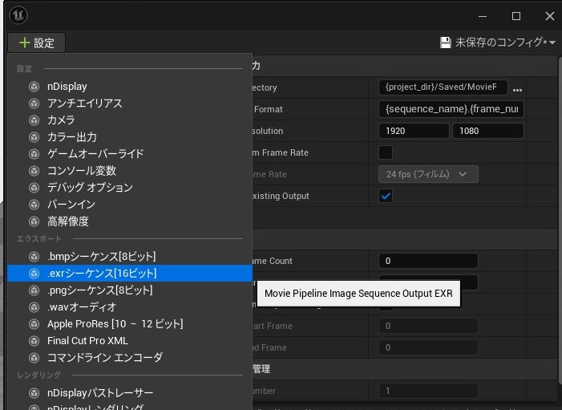Click the icon beside 高解像度
The image size is (562, 410).
tap(34, 221)
